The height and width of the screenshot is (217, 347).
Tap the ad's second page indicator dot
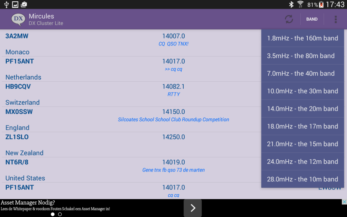[60, 214]
